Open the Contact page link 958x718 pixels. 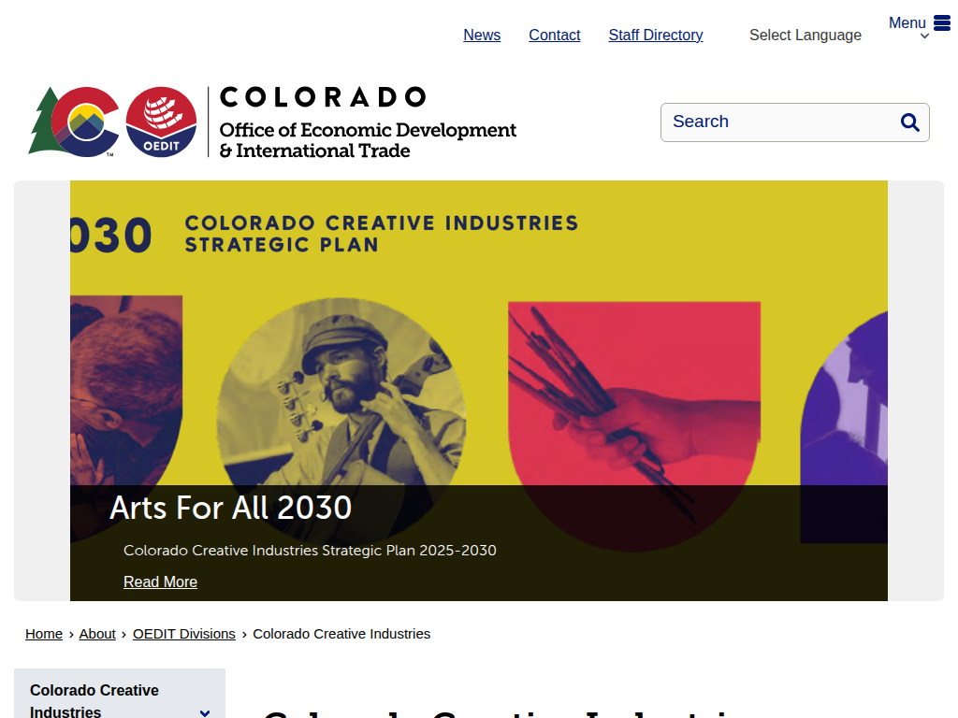(554, 35)
